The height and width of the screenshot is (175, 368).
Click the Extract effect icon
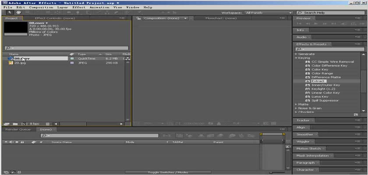coord(308,81)
